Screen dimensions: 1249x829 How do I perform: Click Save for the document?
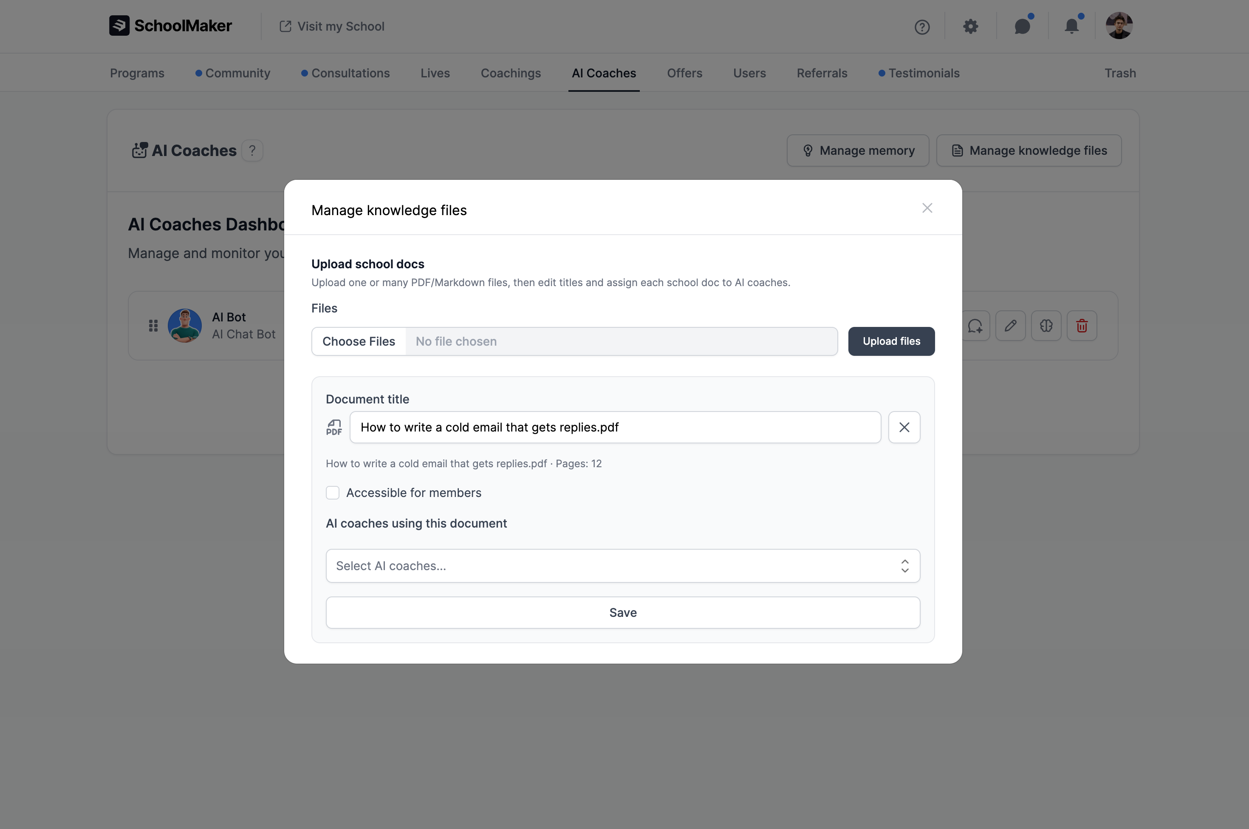pos(622,612)
